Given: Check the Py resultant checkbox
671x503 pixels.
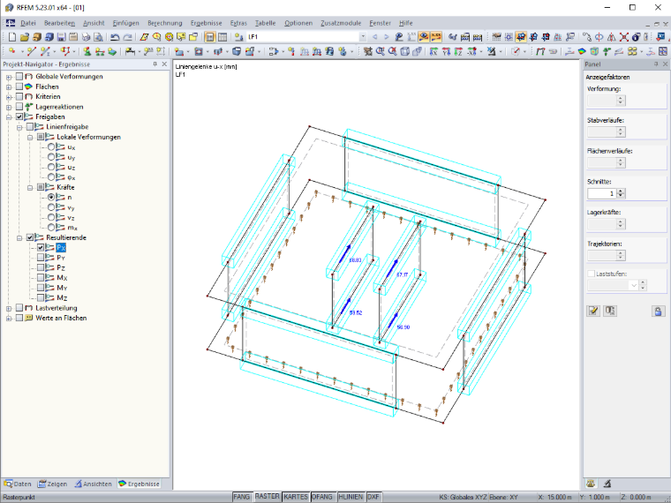Looking at the screenshot, I should [41, 258].
